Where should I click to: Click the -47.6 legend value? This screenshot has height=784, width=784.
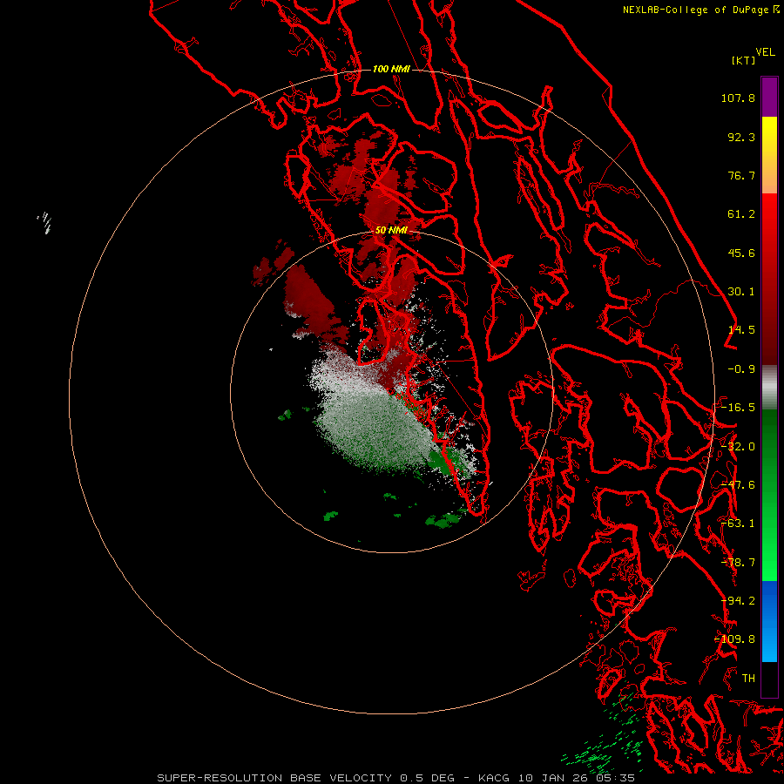pyautogui.click(x=738, y=485)
